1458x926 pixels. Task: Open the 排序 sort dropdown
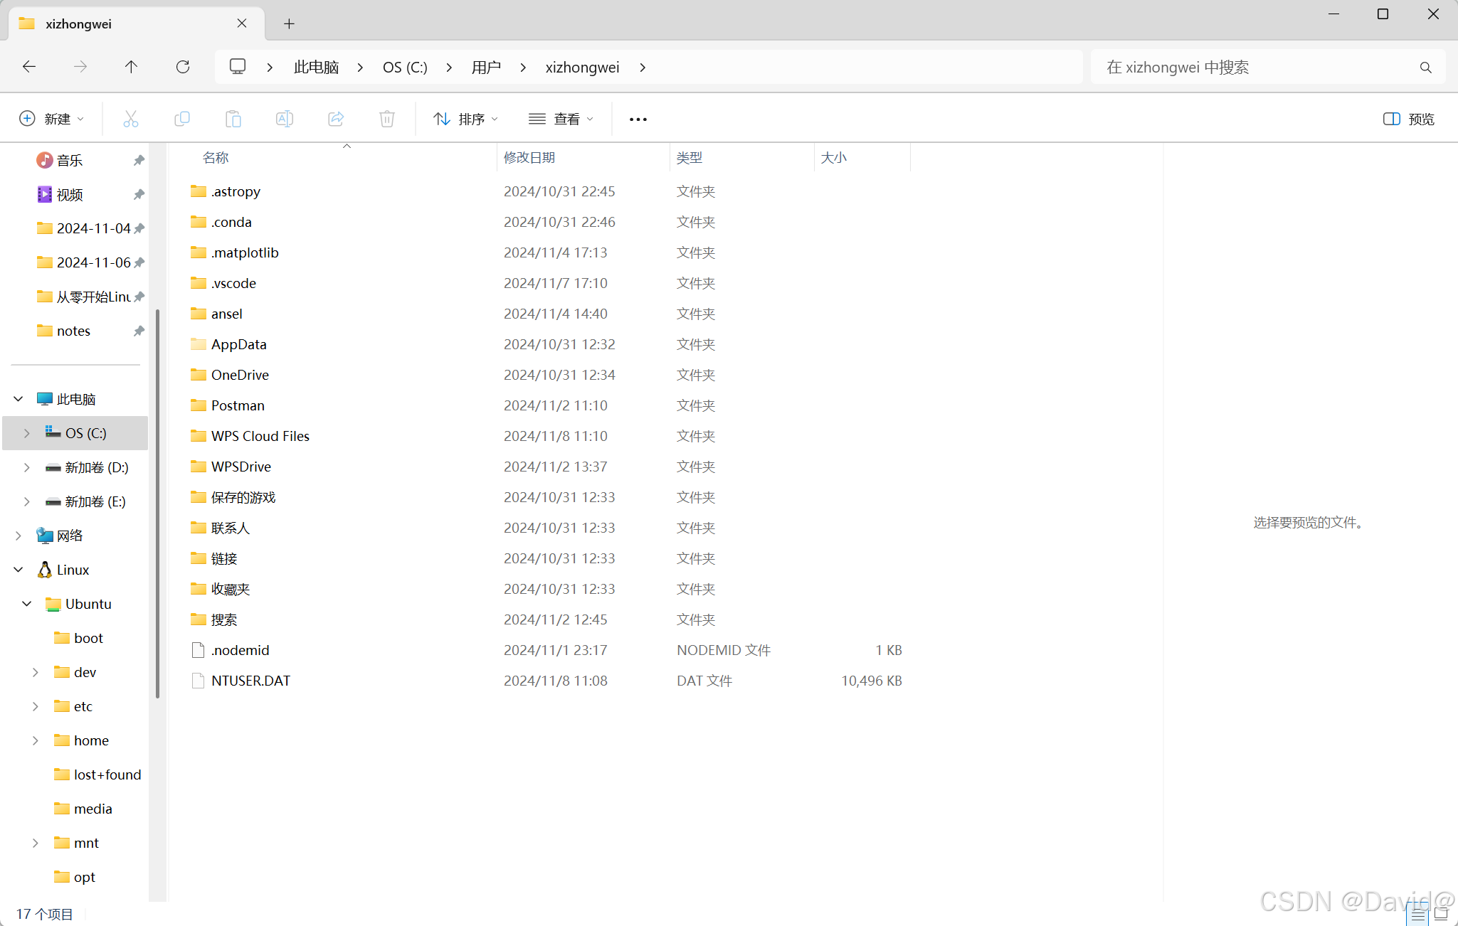coord(465,119)
